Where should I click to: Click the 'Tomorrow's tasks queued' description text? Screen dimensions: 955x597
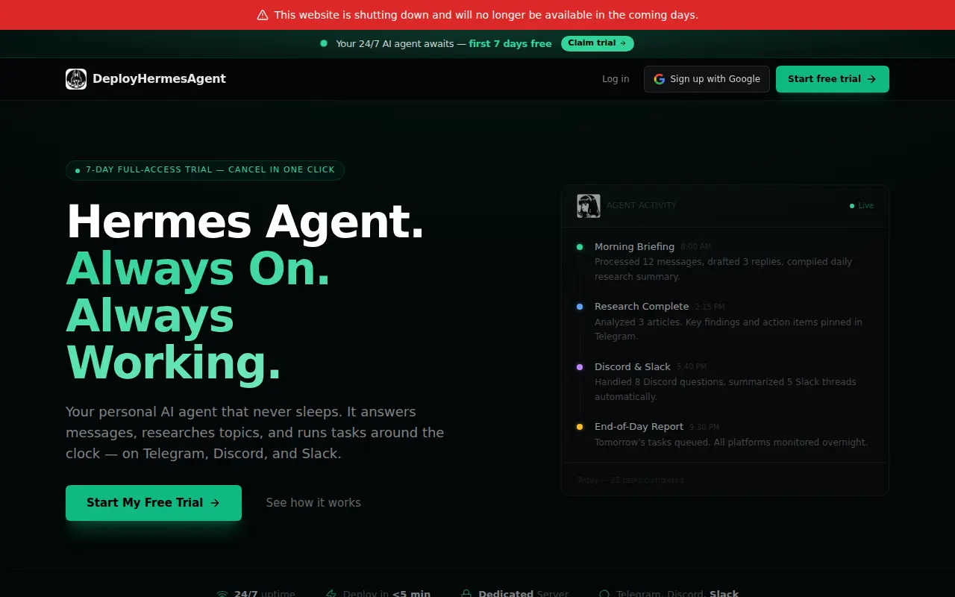click(731, 443)
